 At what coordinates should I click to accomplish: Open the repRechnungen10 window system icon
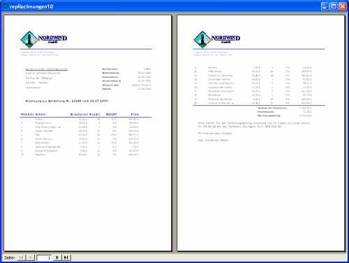point(5,6)
